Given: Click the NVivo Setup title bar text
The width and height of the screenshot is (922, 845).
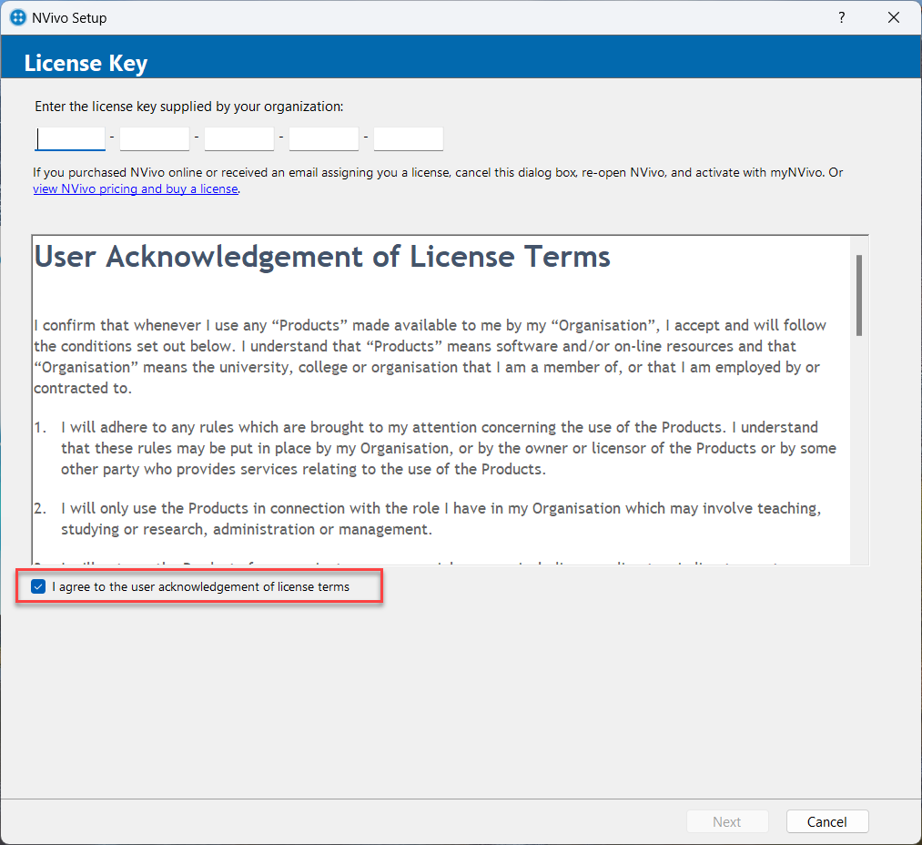Looking at the screenshot, I should pyautogui.click(x=69, y=17).
